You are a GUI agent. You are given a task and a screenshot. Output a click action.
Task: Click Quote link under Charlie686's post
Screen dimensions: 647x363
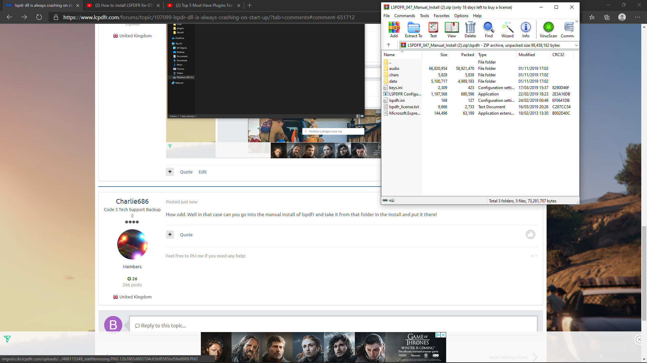click(x=186, y=235)
